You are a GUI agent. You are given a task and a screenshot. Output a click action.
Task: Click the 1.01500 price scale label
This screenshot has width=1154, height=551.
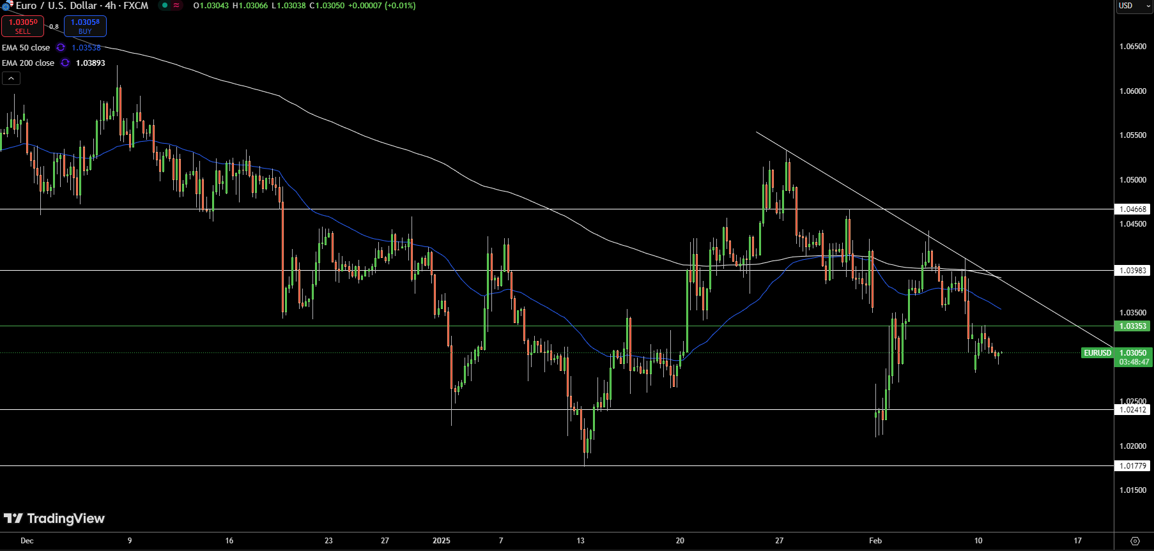1133,490
